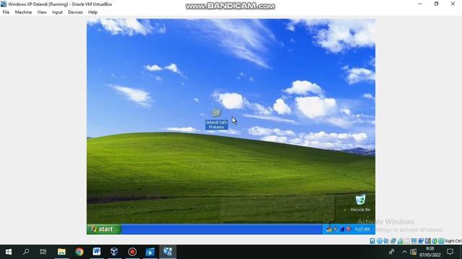Click the keyboard capture status indicator
Viewport: 462px width, 259px height.
tap(441, 241)
